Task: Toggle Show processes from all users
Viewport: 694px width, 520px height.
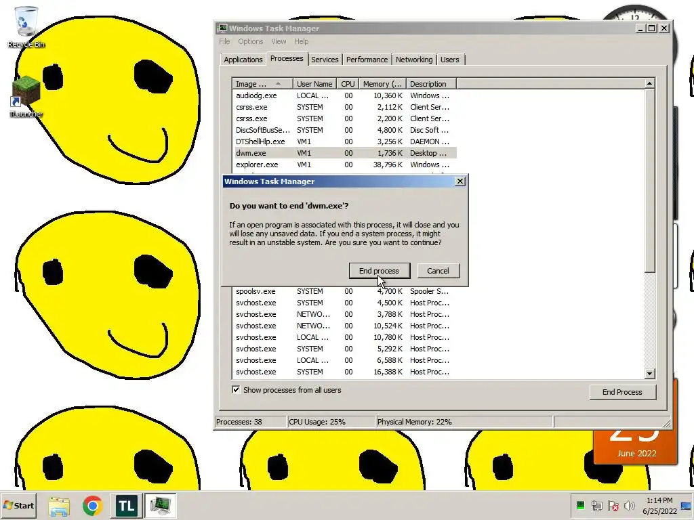Action: (x=236, y=389)
